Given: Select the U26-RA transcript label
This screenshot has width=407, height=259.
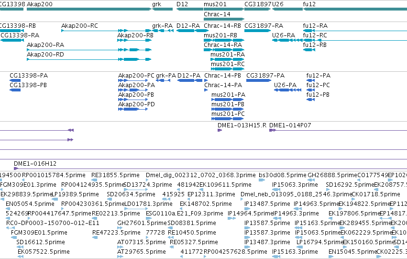Looking at the screenshot, I should pos(284,35).
